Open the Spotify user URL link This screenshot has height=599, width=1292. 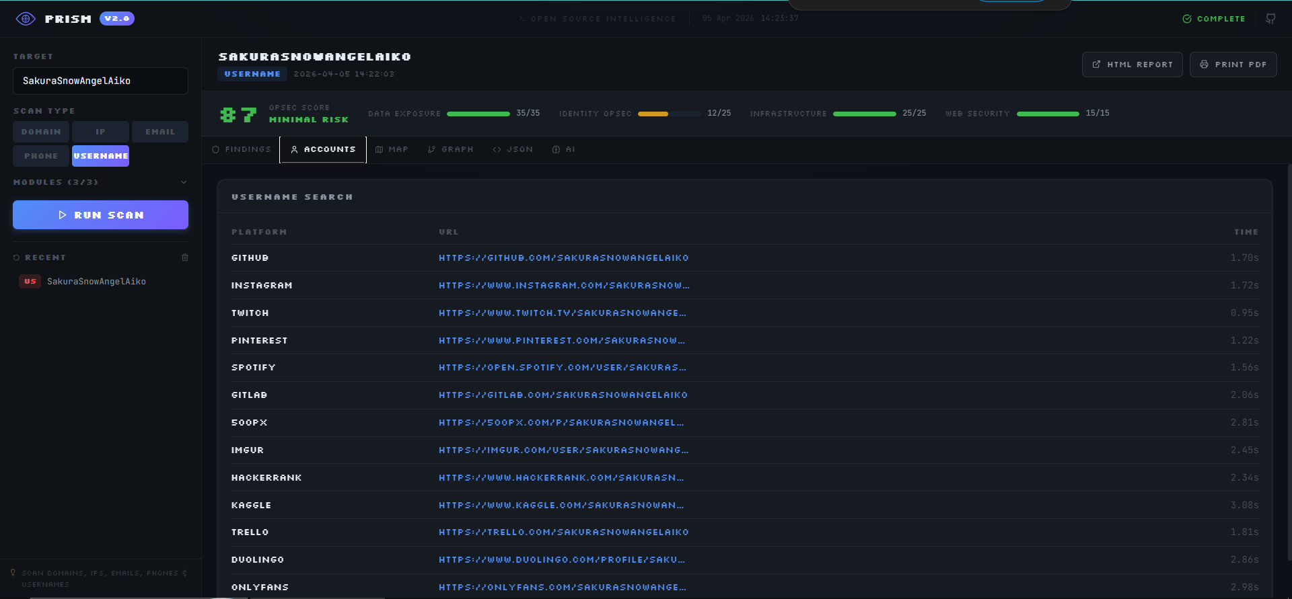pos(563,368)
